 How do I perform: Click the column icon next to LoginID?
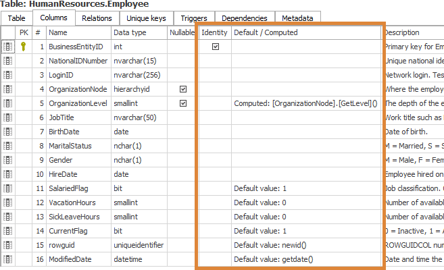click(x=8, y=75)
